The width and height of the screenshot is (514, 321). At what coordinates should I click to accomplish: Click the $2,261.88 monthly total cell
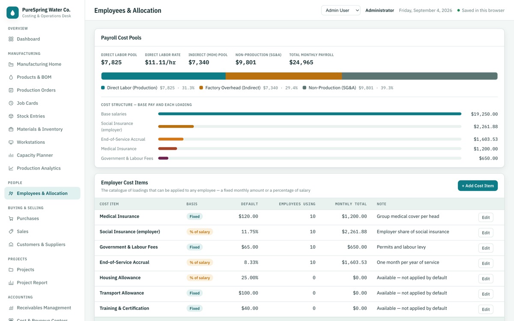pos(354,232)
